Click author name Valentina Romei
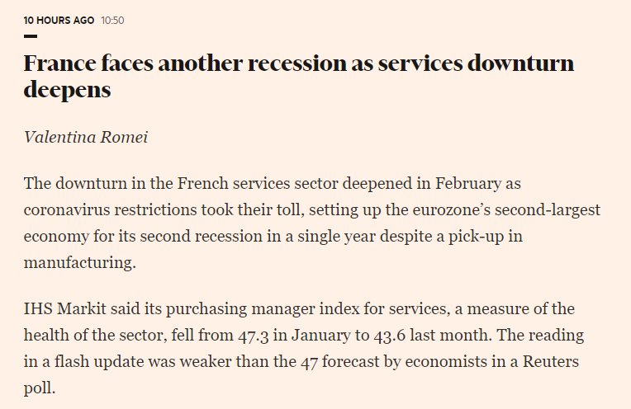This screenshot has height=409, width=631. pyautogui.click(x=86, y=136)
